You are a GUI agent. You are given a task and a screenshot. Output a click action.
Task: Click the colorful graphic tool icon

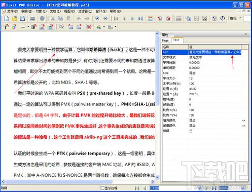point(14,27)
